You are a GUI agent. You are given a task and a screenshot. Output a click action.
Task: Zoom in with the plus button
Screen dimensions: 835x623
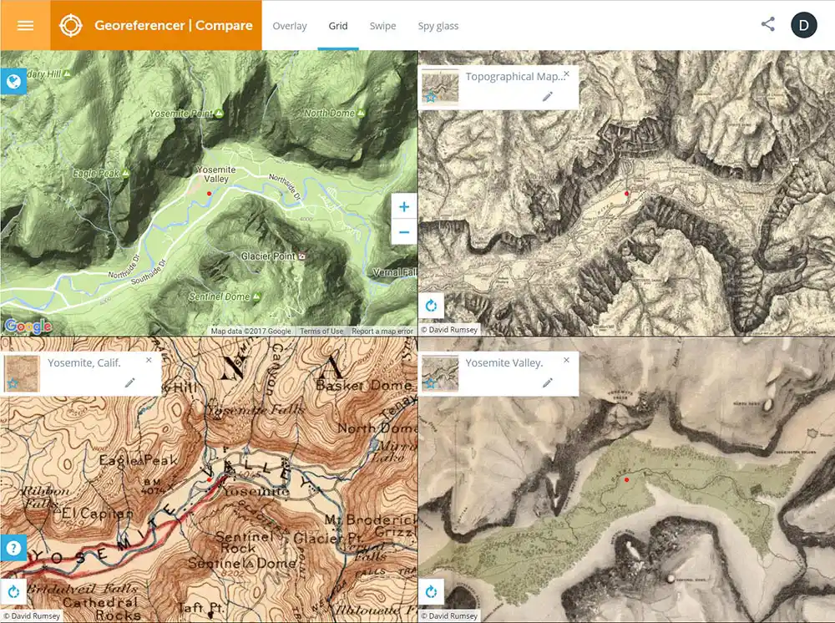pyautogui.click(x=404, y=206)
